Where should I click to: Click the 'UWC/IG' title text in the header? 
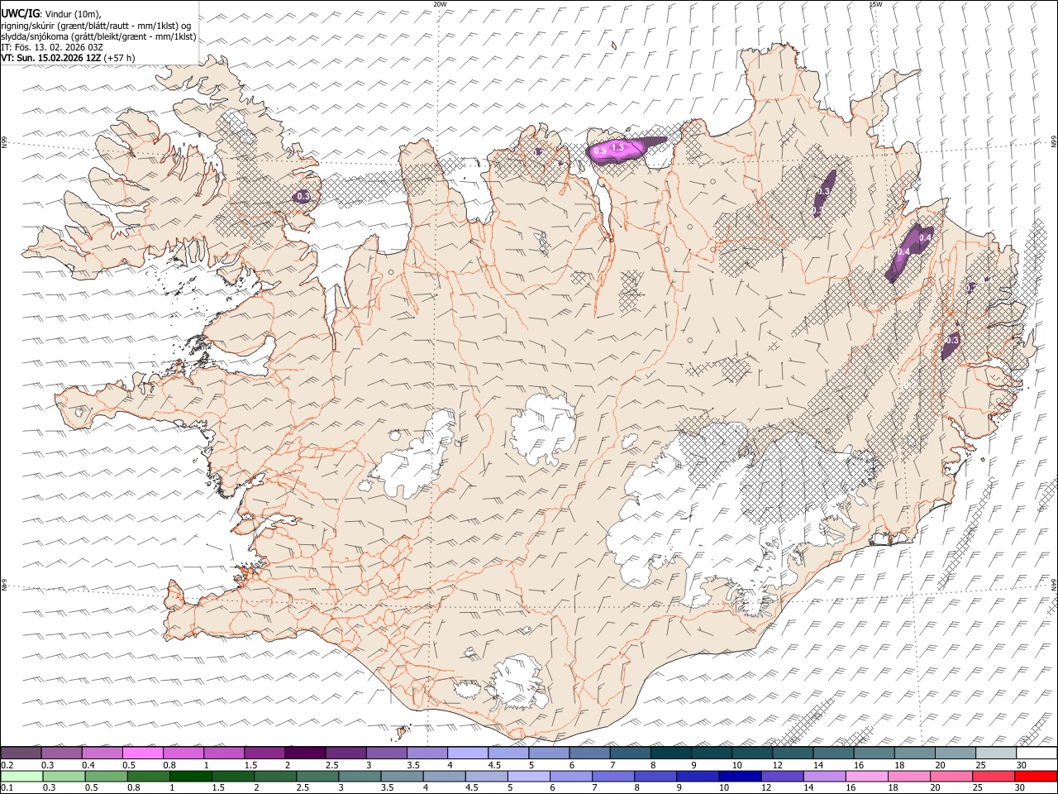20,13
